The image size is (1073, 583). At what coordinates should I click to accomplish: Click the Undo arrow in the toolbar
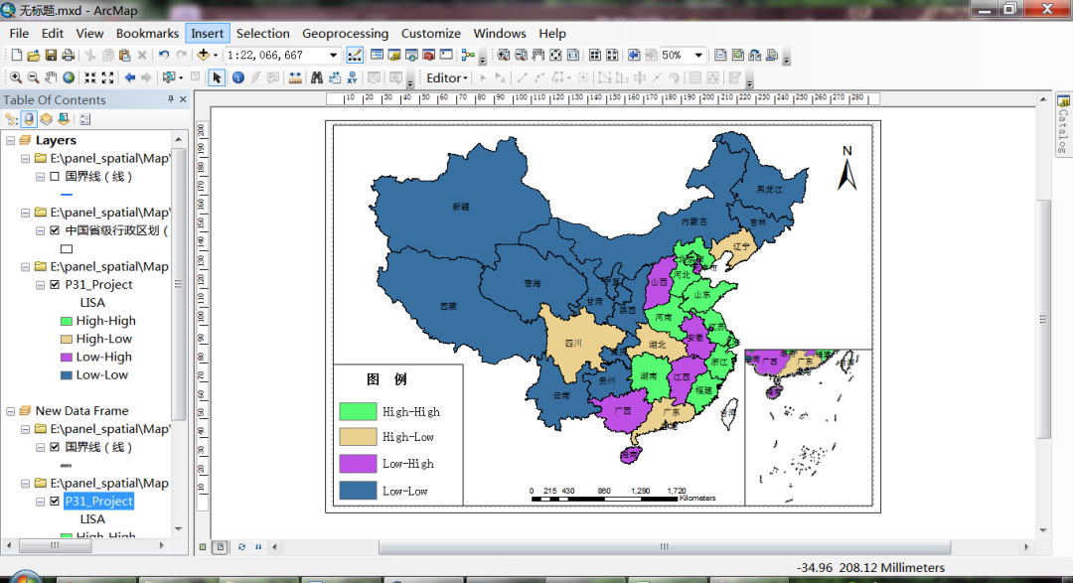(164, 56)
